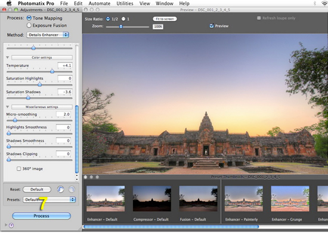This screenshot has width=328, height=235.
Task: Open the Presets dropdown
Action: point(49,199)
